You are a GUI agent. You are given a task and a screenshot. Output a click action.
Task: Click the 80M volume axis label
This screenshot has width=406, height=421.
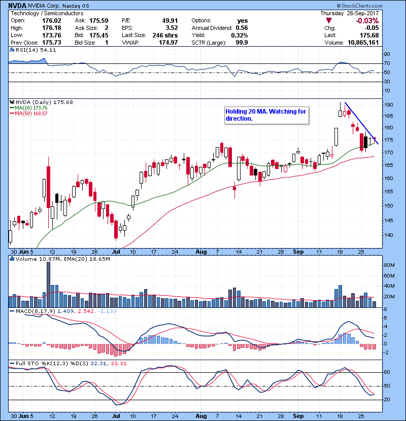coord(389,265)
